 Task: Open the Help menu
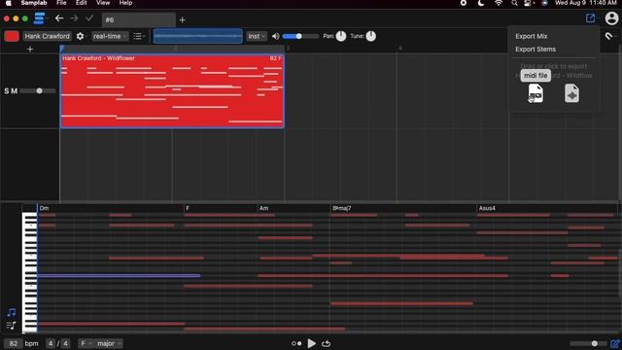tap(125, 3)
